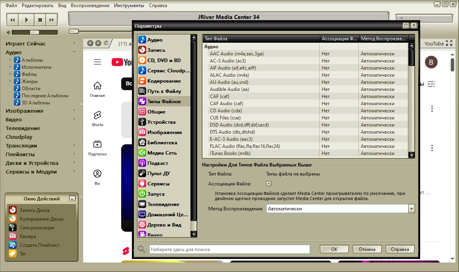459x272 pixels.
Task: Open Медиа Сеть settings icon
Action: point(142,153)
